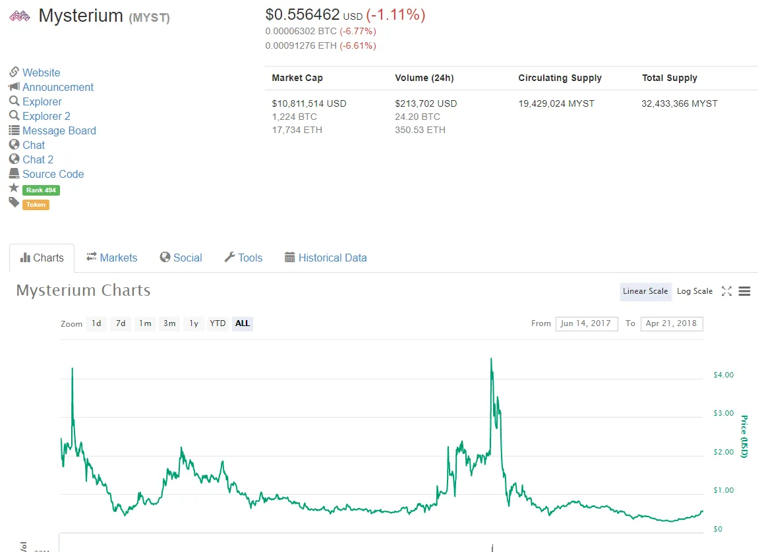
Task: View the Source Code link
Action: pos(53,174)
